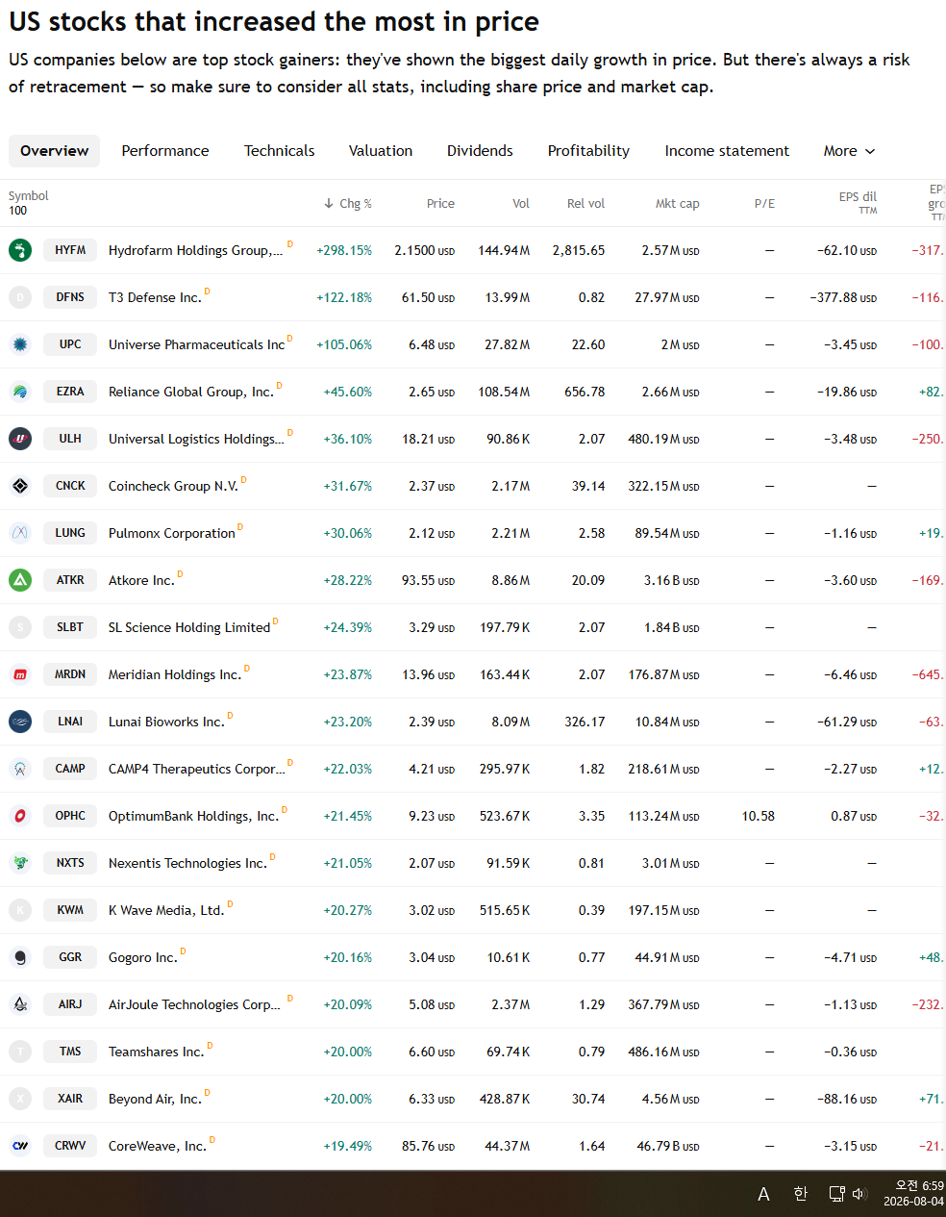Open the LUNG ticker symbol button
The height and width of the screenshot is (1217, 946).
tap(70, 533)
